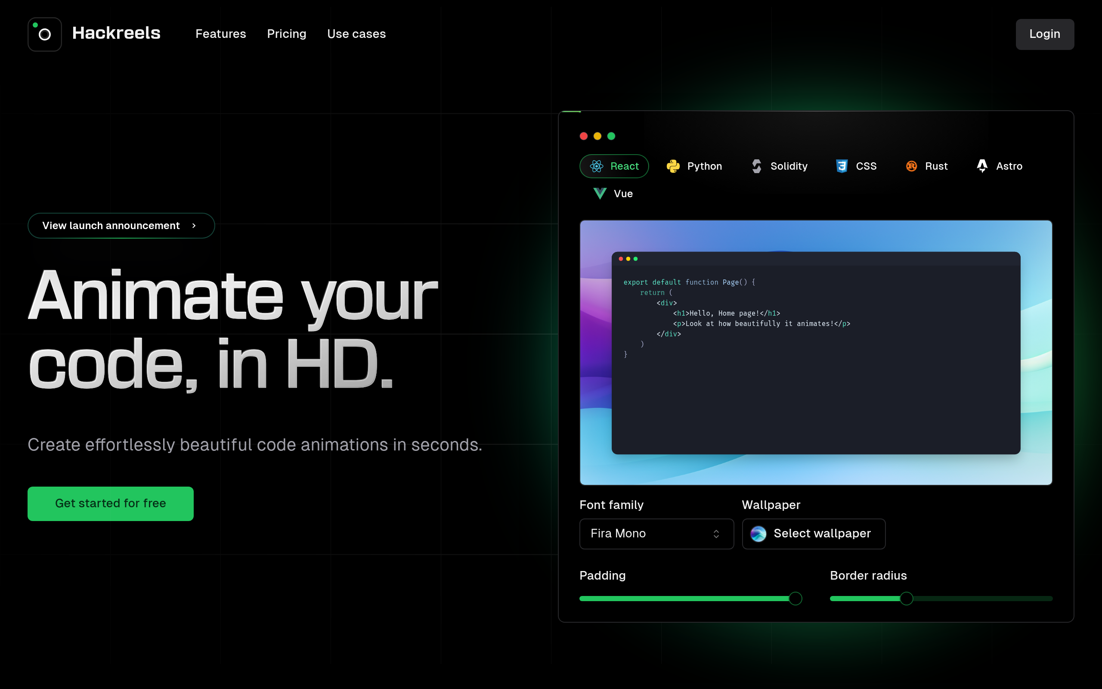Click the 'Font family' label
The width and height of the screenshot is (1102, 689).
612,505
